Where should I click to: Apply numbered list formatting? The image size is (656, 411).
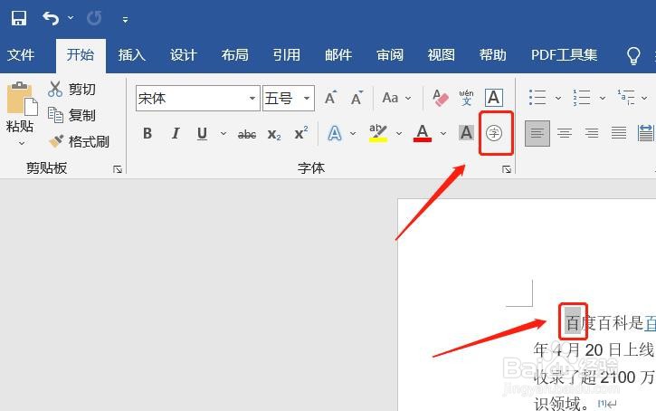pyautogui.click(x=582, y=98)
